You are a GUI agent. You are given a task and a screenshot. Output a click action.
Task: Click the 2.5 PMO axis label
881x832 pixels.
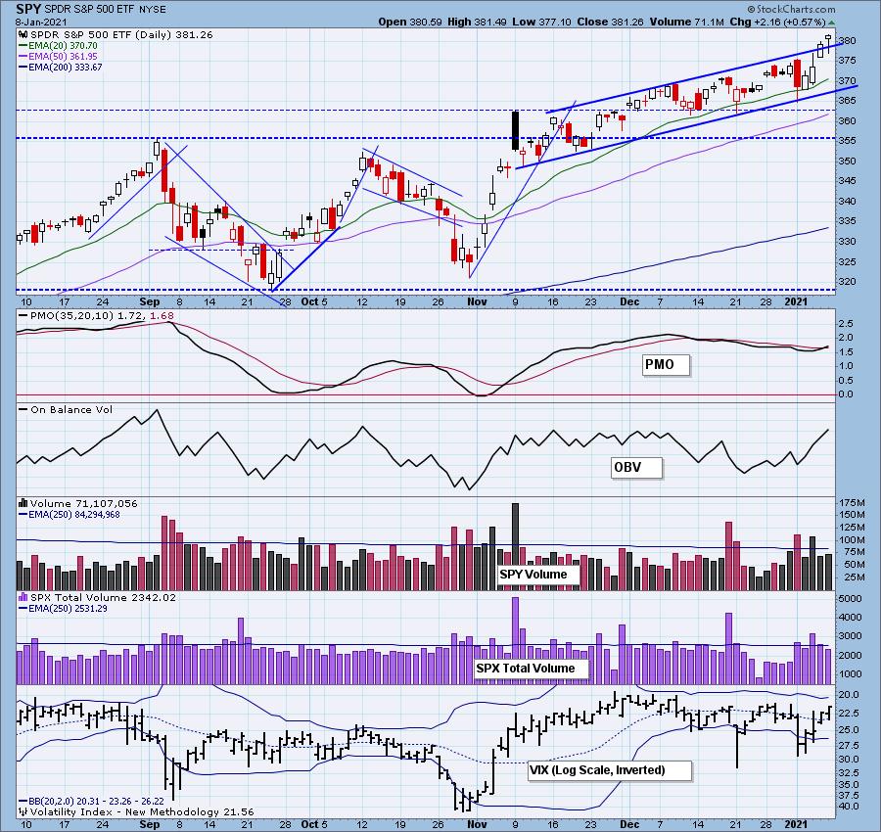(x=846, y=324)
